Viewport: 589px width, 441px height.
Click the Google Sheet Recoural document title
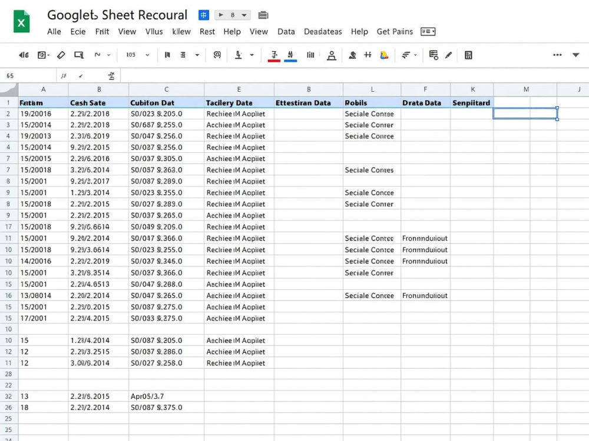(117, 15)
